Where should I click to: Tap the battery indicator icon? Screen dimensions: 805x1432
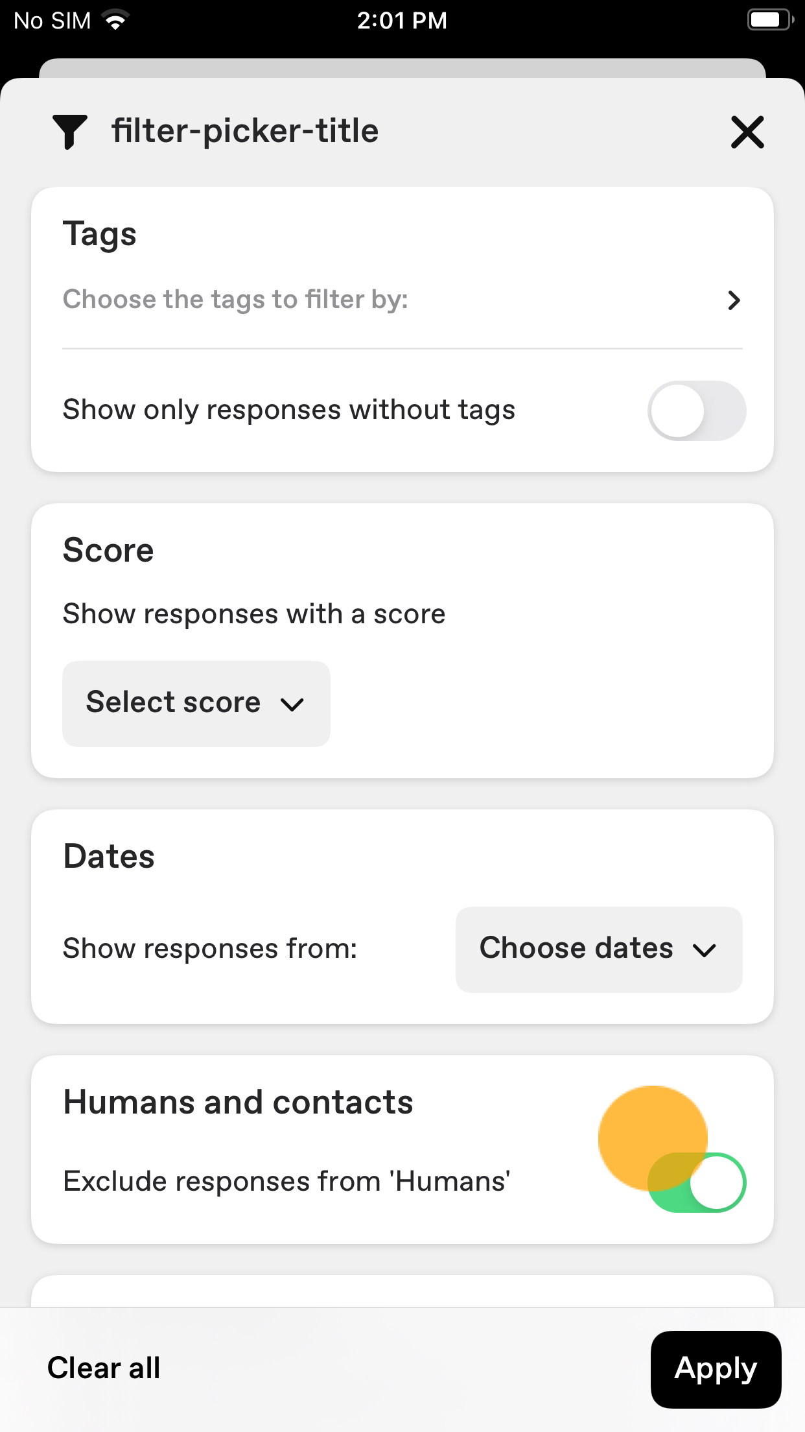coord(770,20)
